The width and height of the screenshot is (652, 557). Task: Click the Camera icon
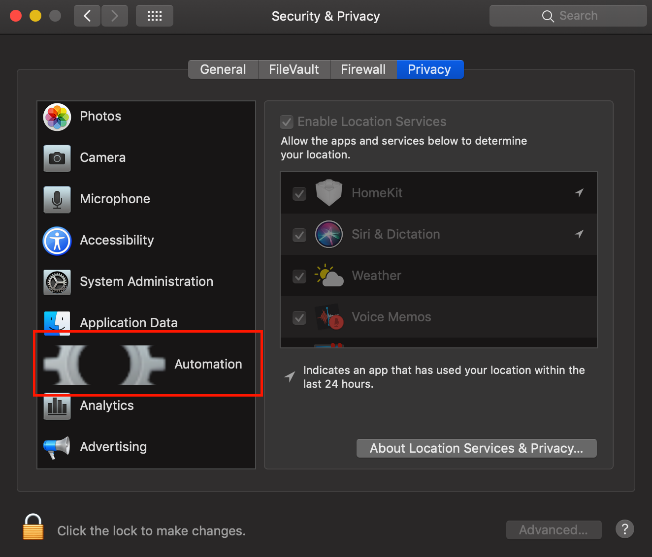[x=57, y=158]
